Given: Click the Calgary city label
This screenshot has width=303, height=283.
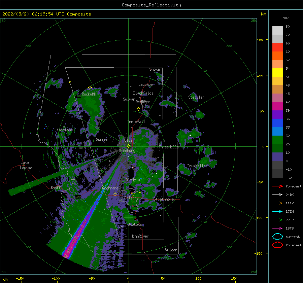Looking at the screenshot, I should [x=131, y=198].
